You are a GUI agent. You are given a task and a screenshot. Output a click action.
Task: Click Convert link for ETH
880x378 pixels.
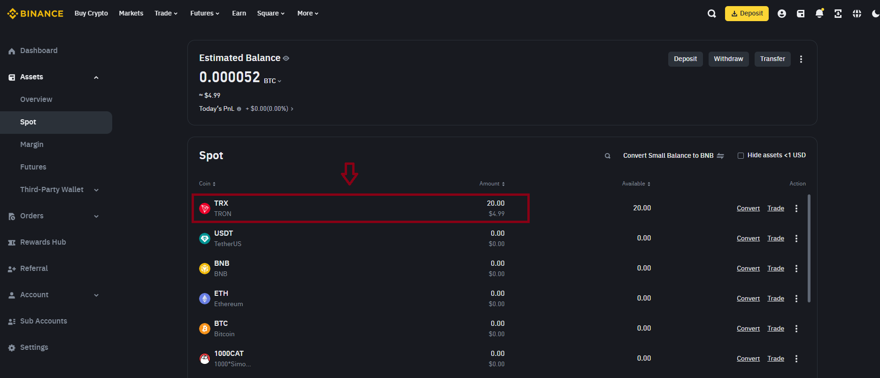[748, 299]
